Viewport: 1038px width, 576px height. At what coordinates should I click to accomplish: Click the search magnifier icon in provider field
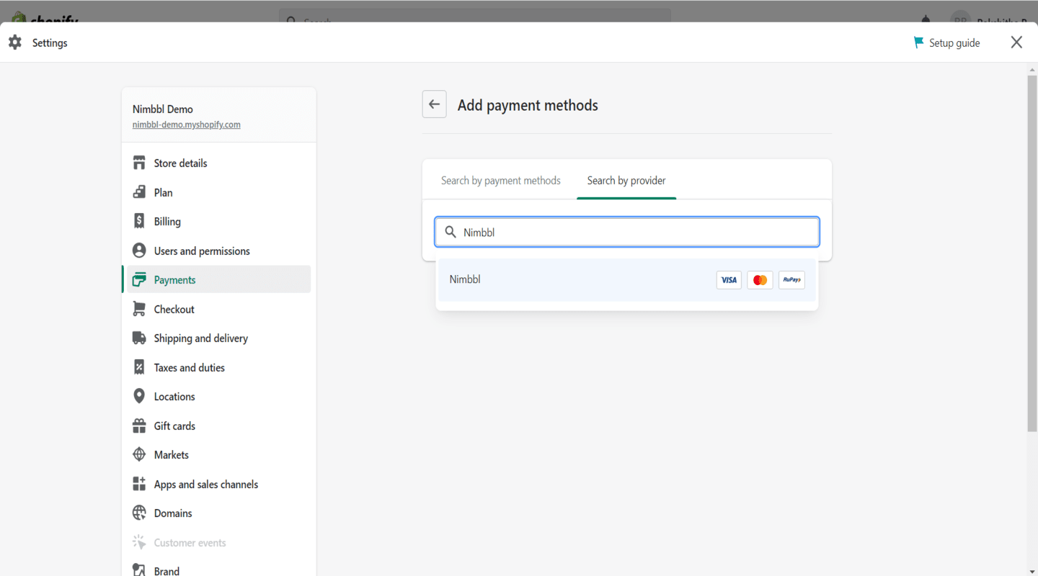point(451,232)
